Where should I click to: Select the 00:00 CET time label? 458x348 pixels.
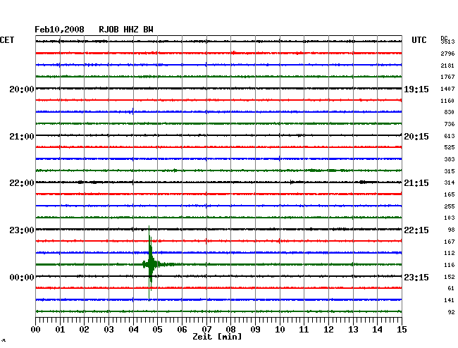[22, 277]
